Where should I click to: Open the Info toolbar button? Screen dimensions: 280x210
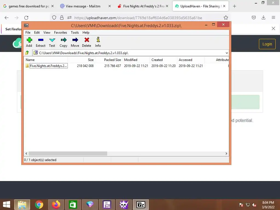click(x=98, y=42)
